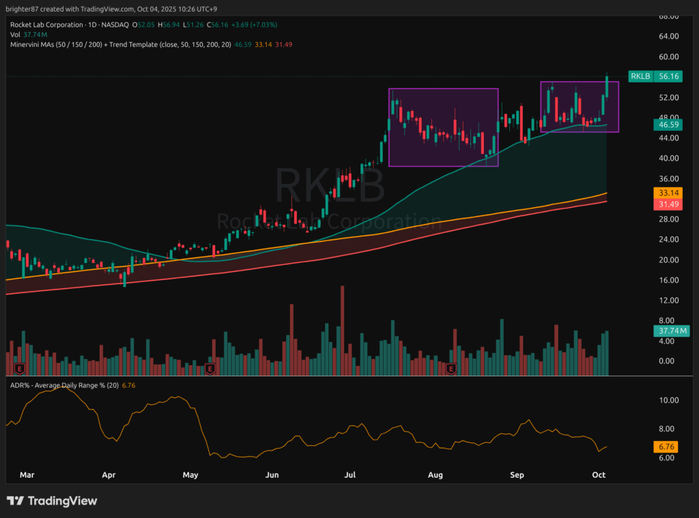This screenshot has width=699, height=518.
Task: Click the orange 33.14 moving average price label
Action: coord(666,193)
